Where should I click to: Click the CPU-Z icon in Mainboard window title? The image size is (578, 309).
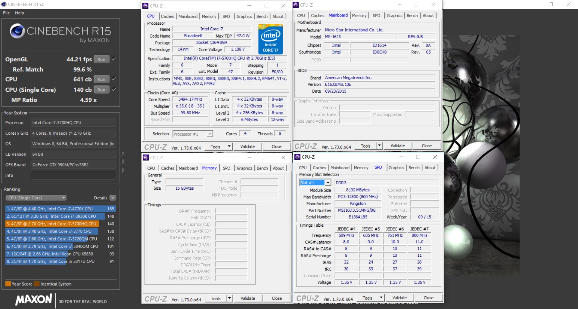296,5
